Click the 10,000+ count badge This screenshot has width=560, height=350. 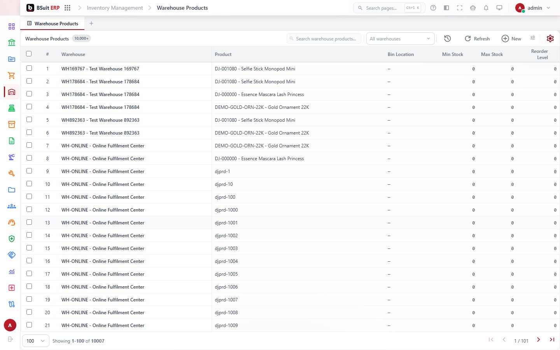(x=82, y=38)
